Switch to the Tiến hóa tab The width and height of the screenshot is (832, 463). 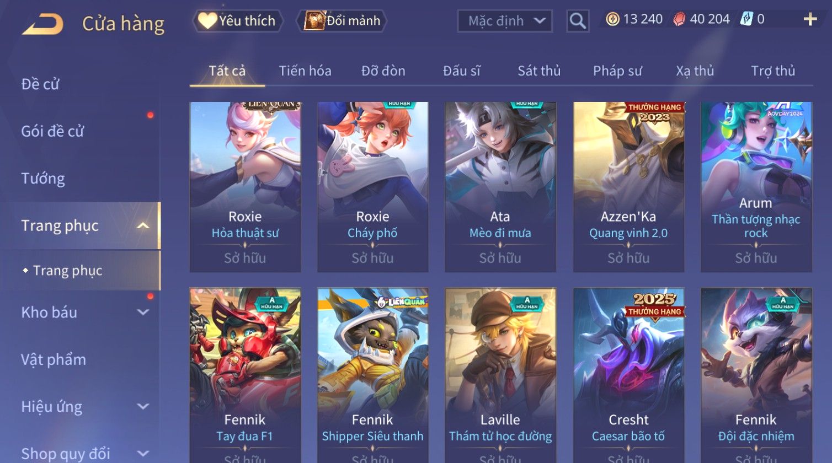(305, 71)
